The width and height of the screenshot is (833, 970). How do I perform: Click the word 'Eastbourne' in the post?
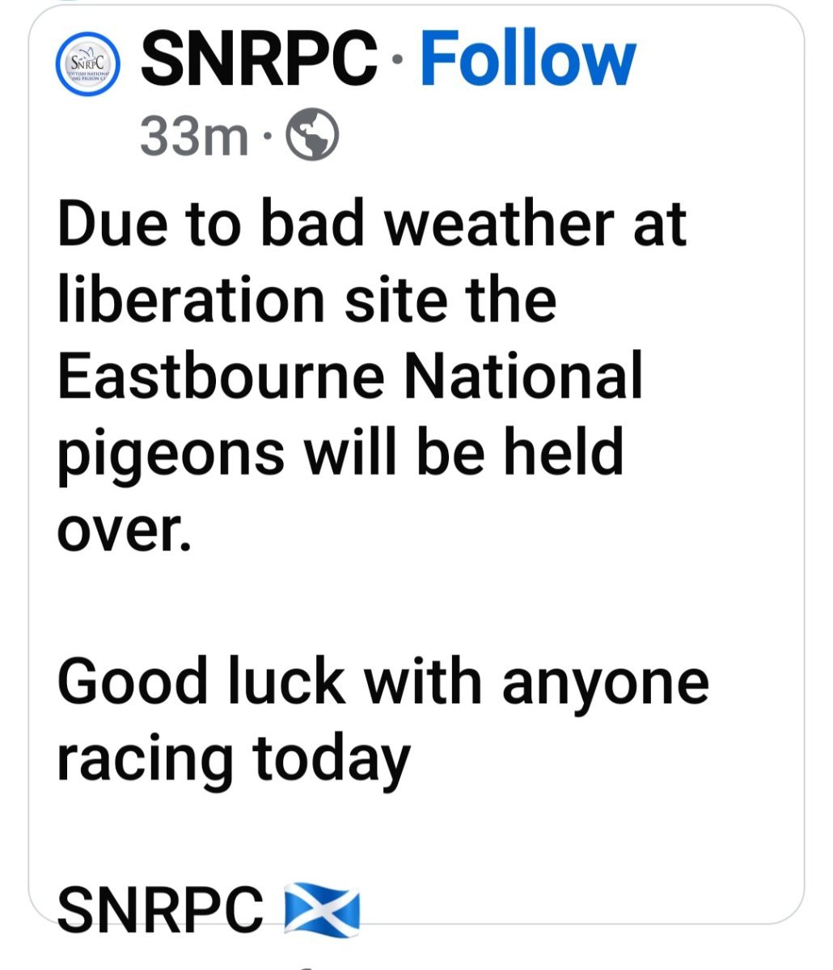[220, 375]
